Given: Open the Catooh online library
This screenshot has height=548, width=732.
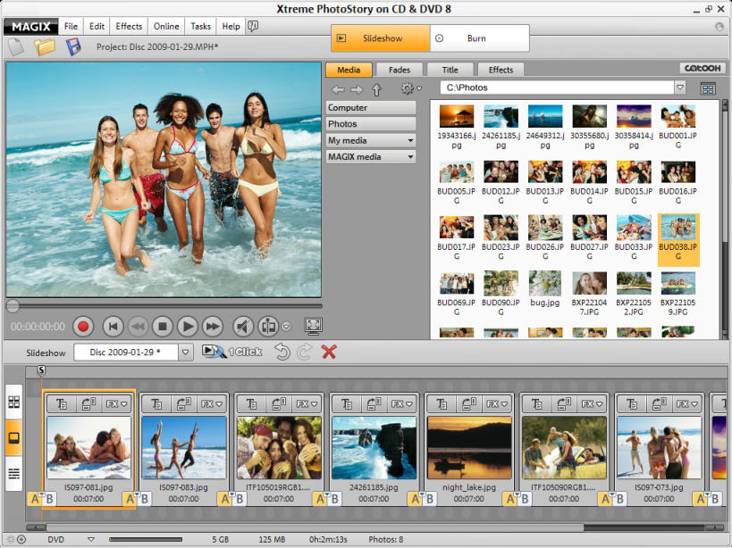Looking at the screenshot, I should pyautogui.click(x=703, y=68).
